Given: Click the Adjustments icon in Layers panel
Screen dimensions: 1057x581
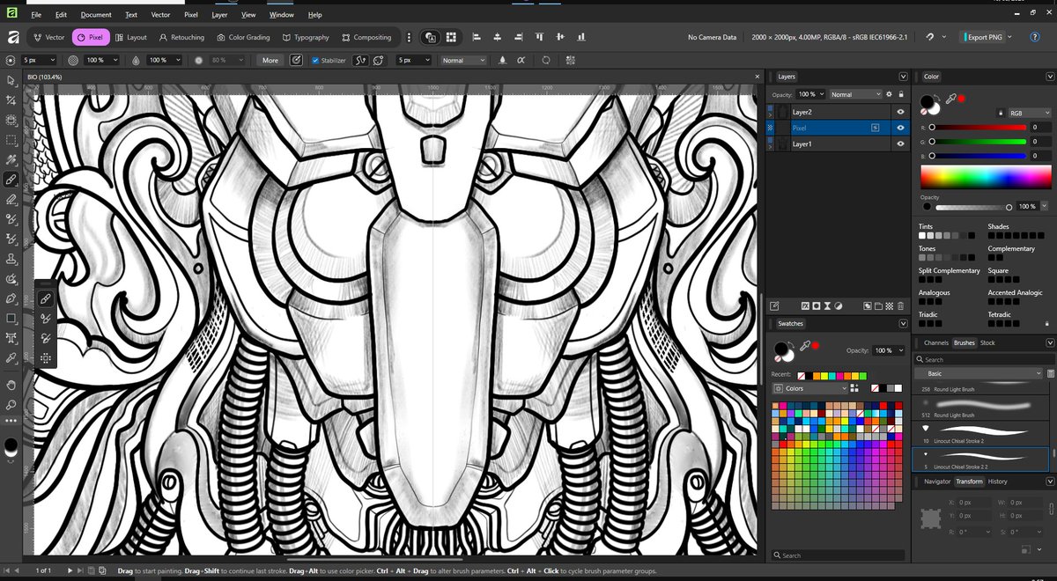Looking at the screenshot, I should tap(838, 306).
